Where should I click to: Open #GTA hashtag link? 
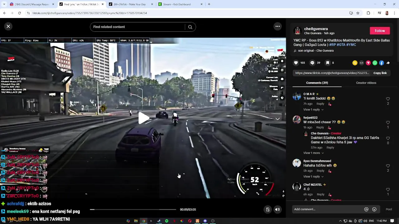click(x=341, y=45)
